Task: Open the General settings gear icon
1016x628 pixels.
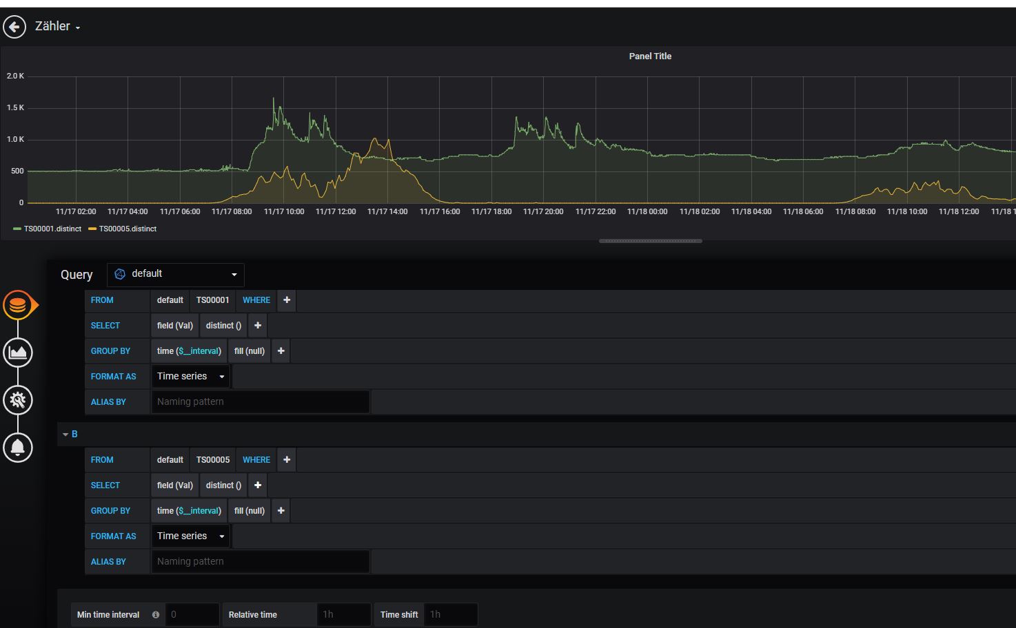Action: coord(18,400)
